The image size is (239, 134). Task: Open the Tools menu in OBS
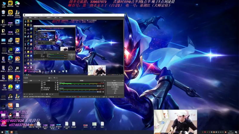point(56,18)
